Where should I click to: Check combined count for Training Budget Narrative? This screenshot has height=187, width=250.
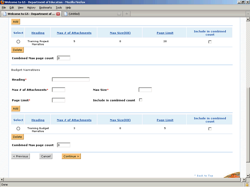click(x=210, y=129)
